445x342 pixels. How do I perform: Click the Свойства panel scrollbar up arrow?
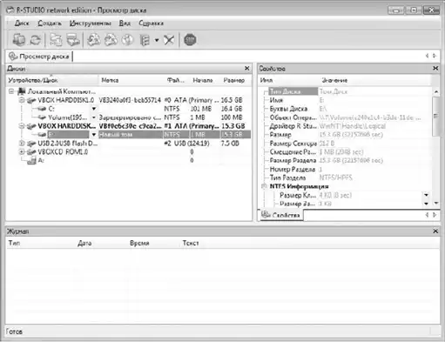(436, 91)
